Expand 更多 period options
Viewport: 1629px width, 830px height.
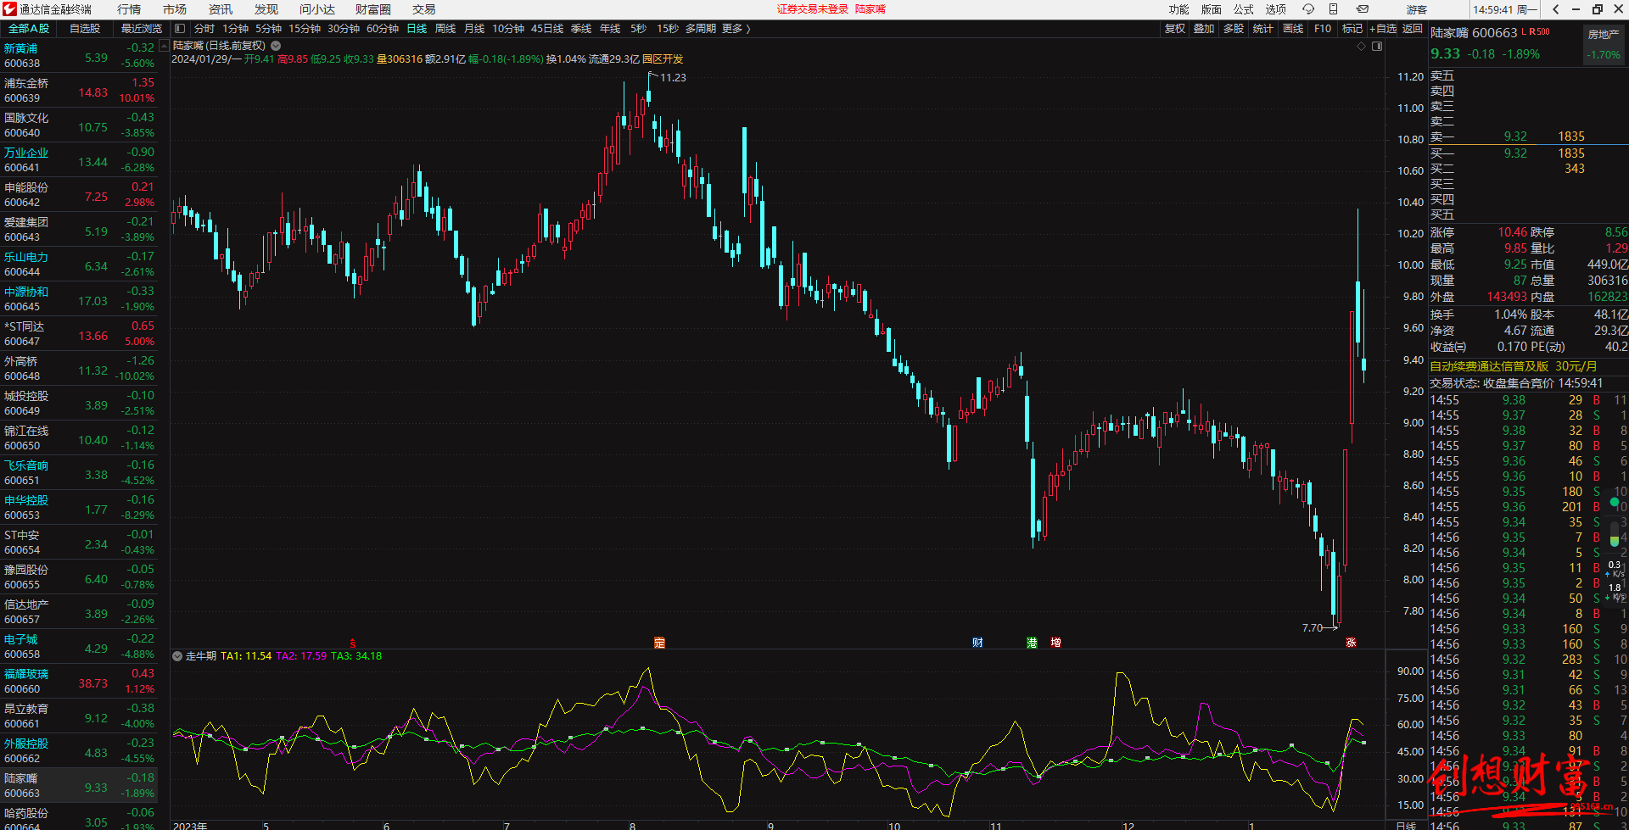tap(736, 29)
